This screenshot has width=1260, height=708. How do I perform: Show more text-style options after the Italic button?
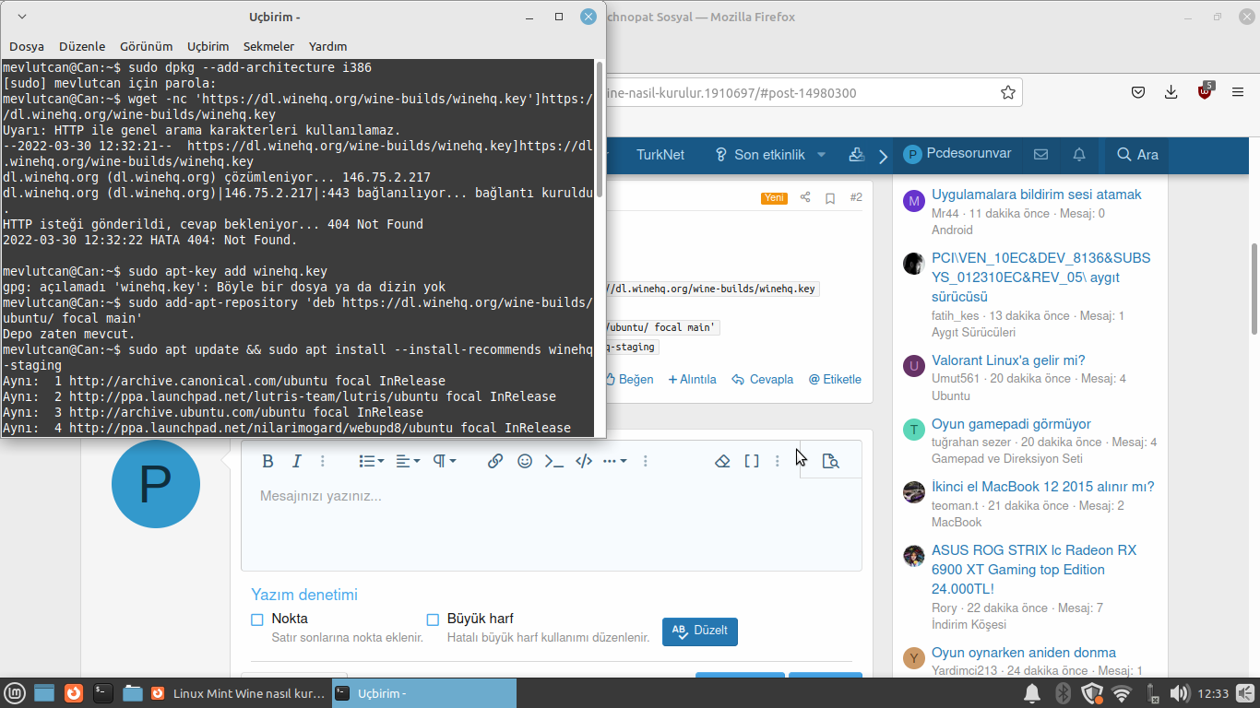pos(323,461)
